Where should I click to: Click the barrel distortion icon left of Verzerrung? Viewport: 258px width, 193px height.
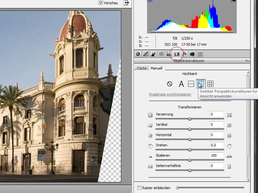pyautogui.click(x=150, y=115)
